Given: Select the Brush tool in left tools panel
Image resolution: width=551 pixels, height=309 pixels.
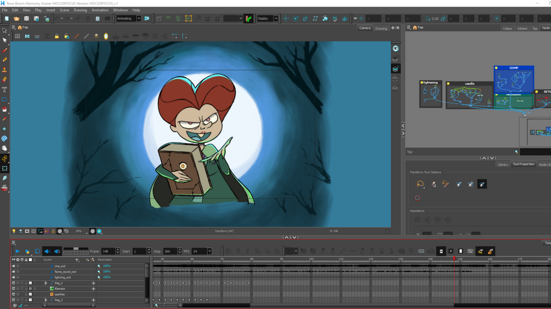Looking at the screenshot, I should 4,50.
